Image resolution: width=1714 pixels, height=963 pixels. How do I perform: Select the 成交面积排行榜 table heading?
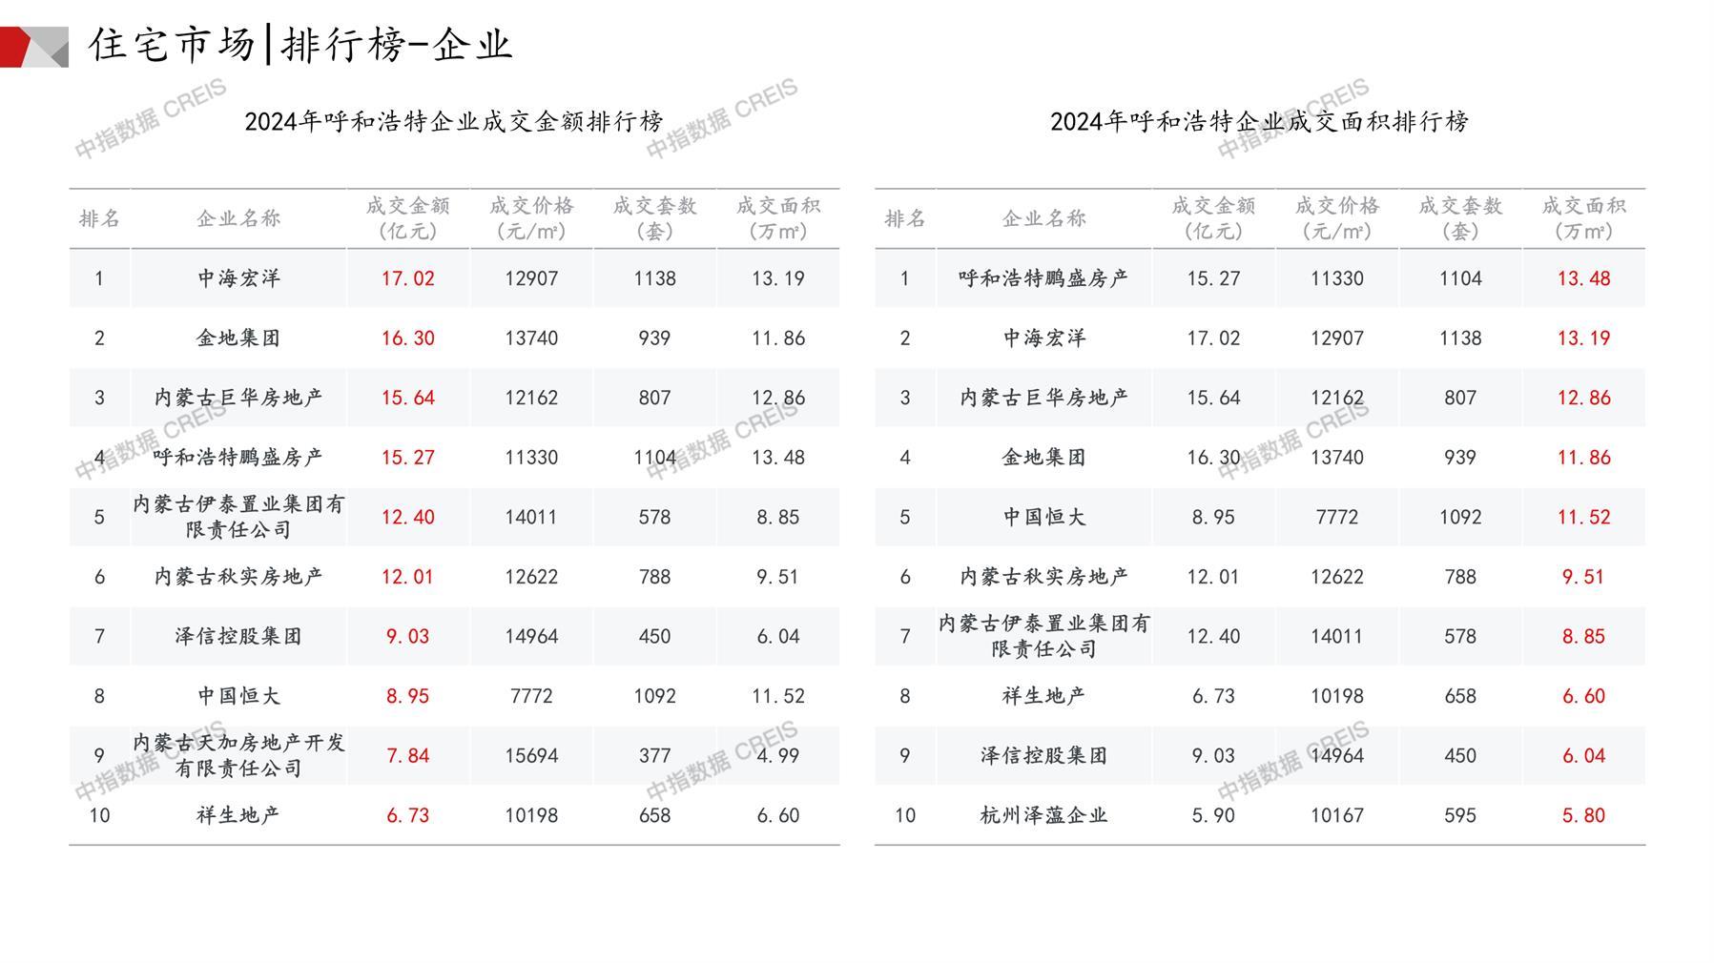(x=1259, y=122)
